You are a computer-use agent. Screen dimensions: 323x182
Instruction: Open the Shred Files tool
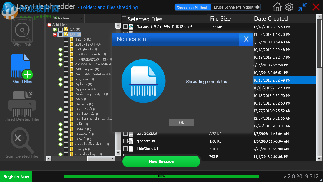[x=22, y=66]
